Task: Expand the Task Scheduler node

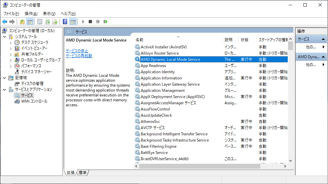Action: 11,42
